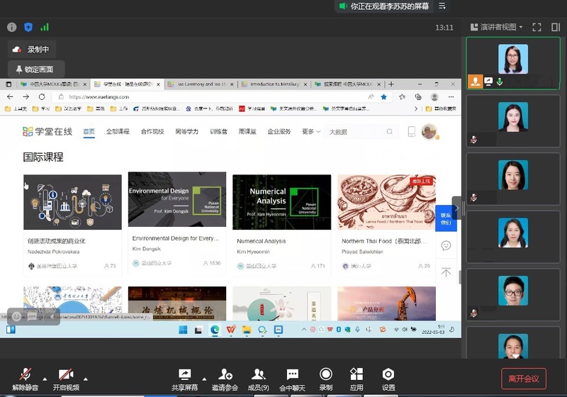Open 创新活动成果的商业化 course link
567x397 pixels.
(x=57, y=241)
